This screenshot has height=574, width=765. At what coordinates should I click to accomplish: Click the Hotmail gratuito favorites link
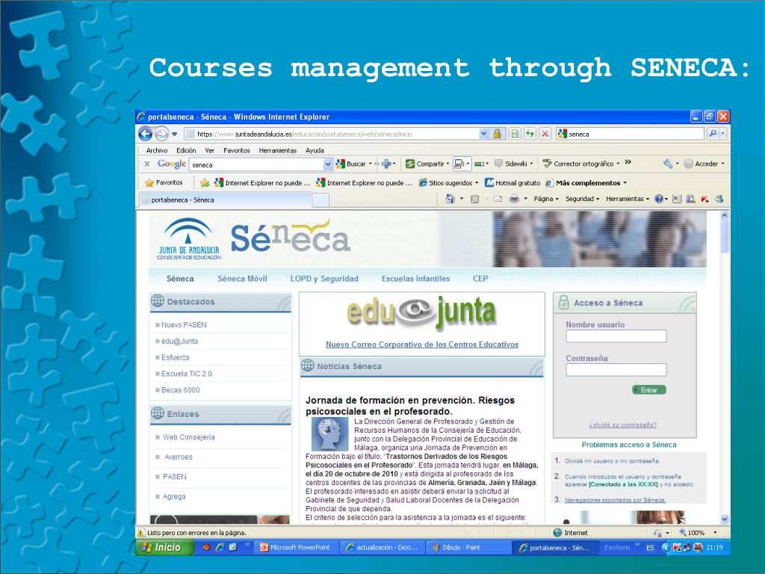click(x=512, y=183)
